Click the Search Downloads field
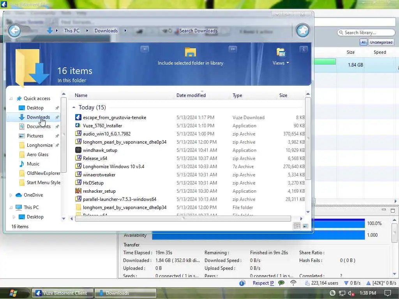This screenshot has width=399, height=299. 198,31
